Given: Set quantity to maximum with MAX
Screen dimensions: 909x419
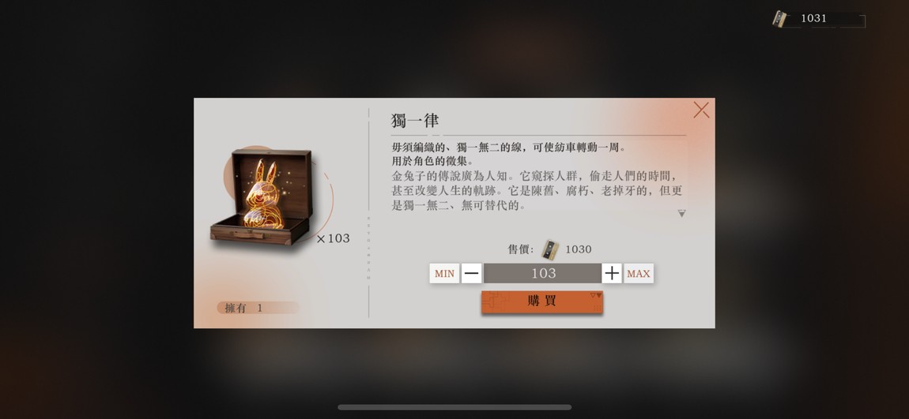Looking at the screenshot, I should point(638,274).
